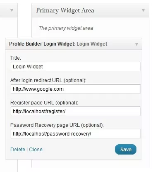Expand the partially visible left panel arrow

(12, 10)
